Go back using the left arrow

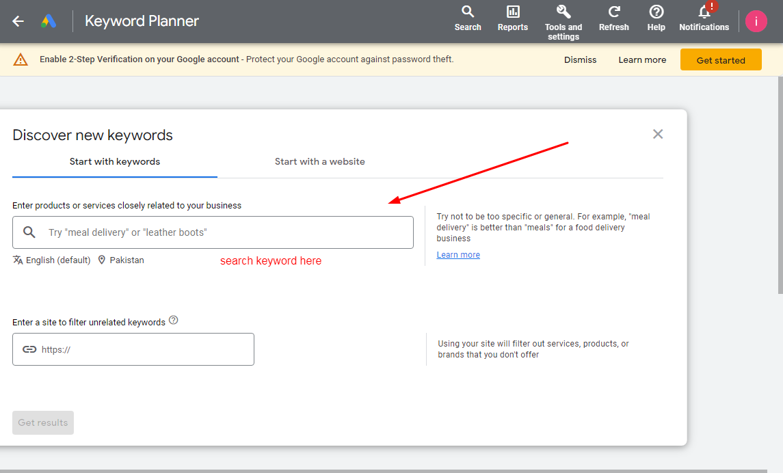coord(18,21)
